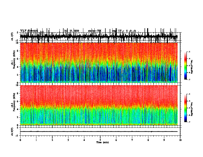Image resolution: width=203 pixels, height=157 pixels.
Task: Click the "VLF Spectra" title text
Action: [x=29, y=31]
